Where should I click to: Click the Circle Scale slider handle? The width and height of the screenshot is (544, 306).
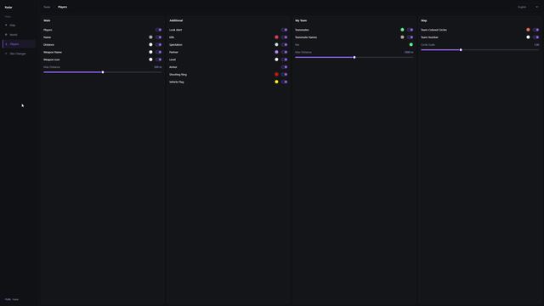(461, 50)
